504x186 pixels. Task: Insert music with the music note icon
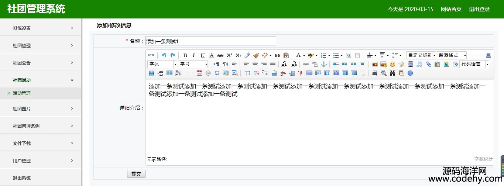point(419,64)
